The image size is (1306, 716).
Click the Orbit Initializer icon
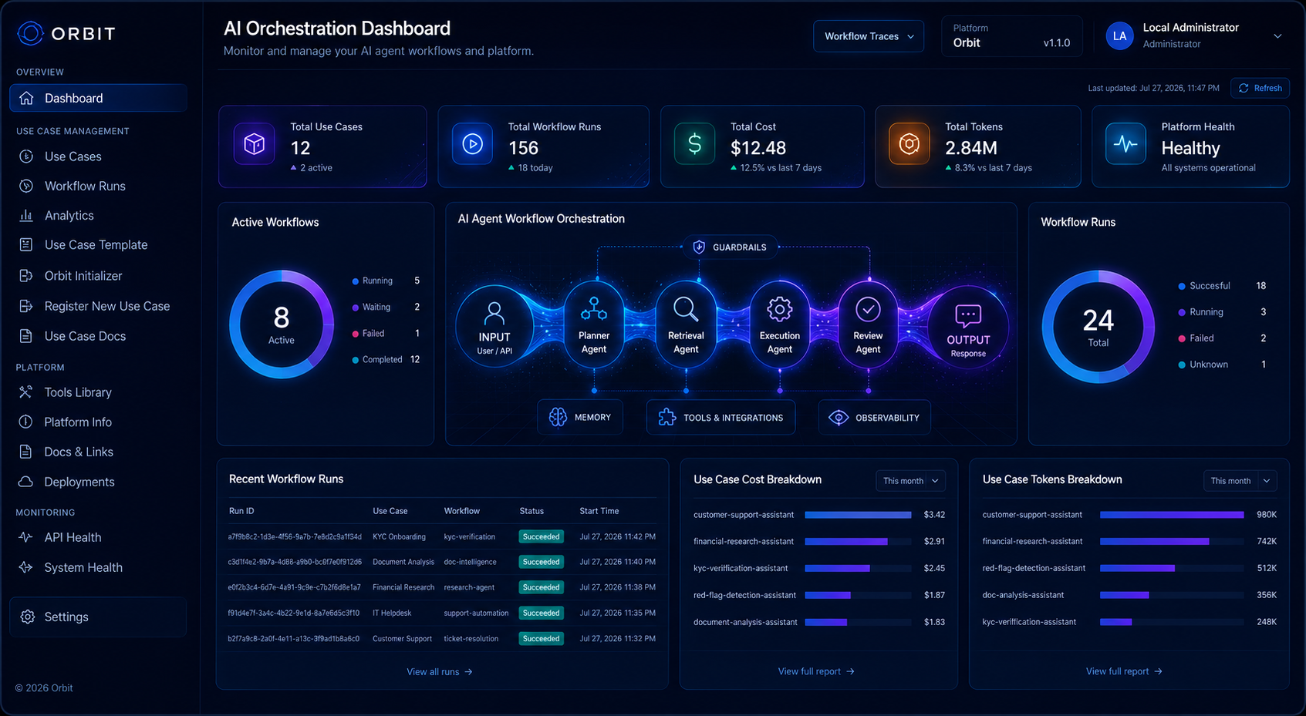click(26, 275)
